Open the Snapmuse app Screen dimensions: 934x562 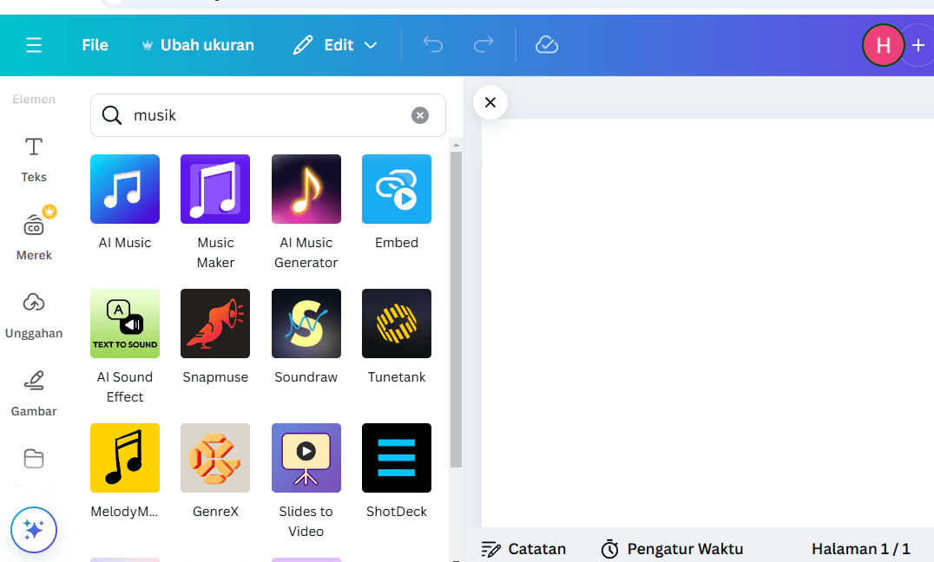click(215, 337)
